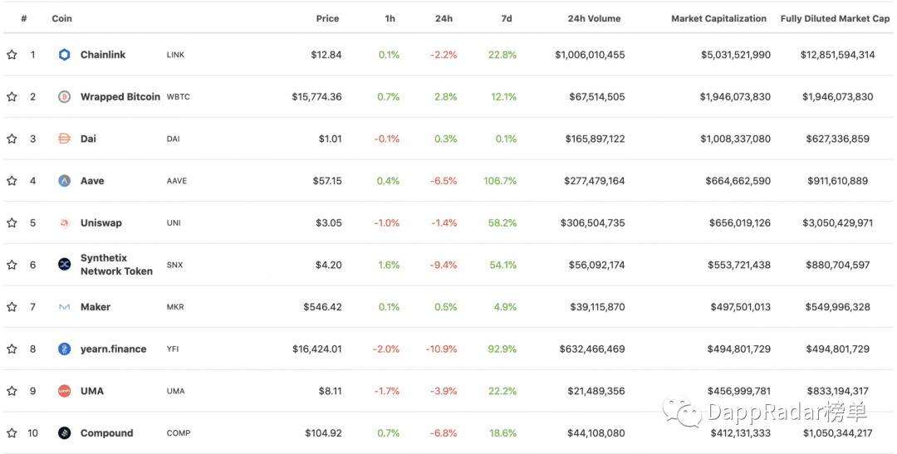Click the $12,851,594,314 diluted cap value

(x=837, y=55)
